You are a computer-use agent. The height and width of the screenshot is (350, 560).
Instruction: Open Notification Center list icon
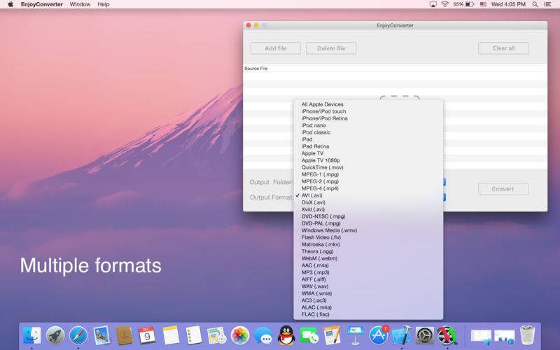point(547,4)
